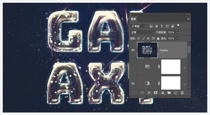
Task: Add a layer mask
Action: [x=155, y=93]
